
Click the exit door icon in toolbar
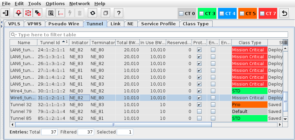(6, 13)
